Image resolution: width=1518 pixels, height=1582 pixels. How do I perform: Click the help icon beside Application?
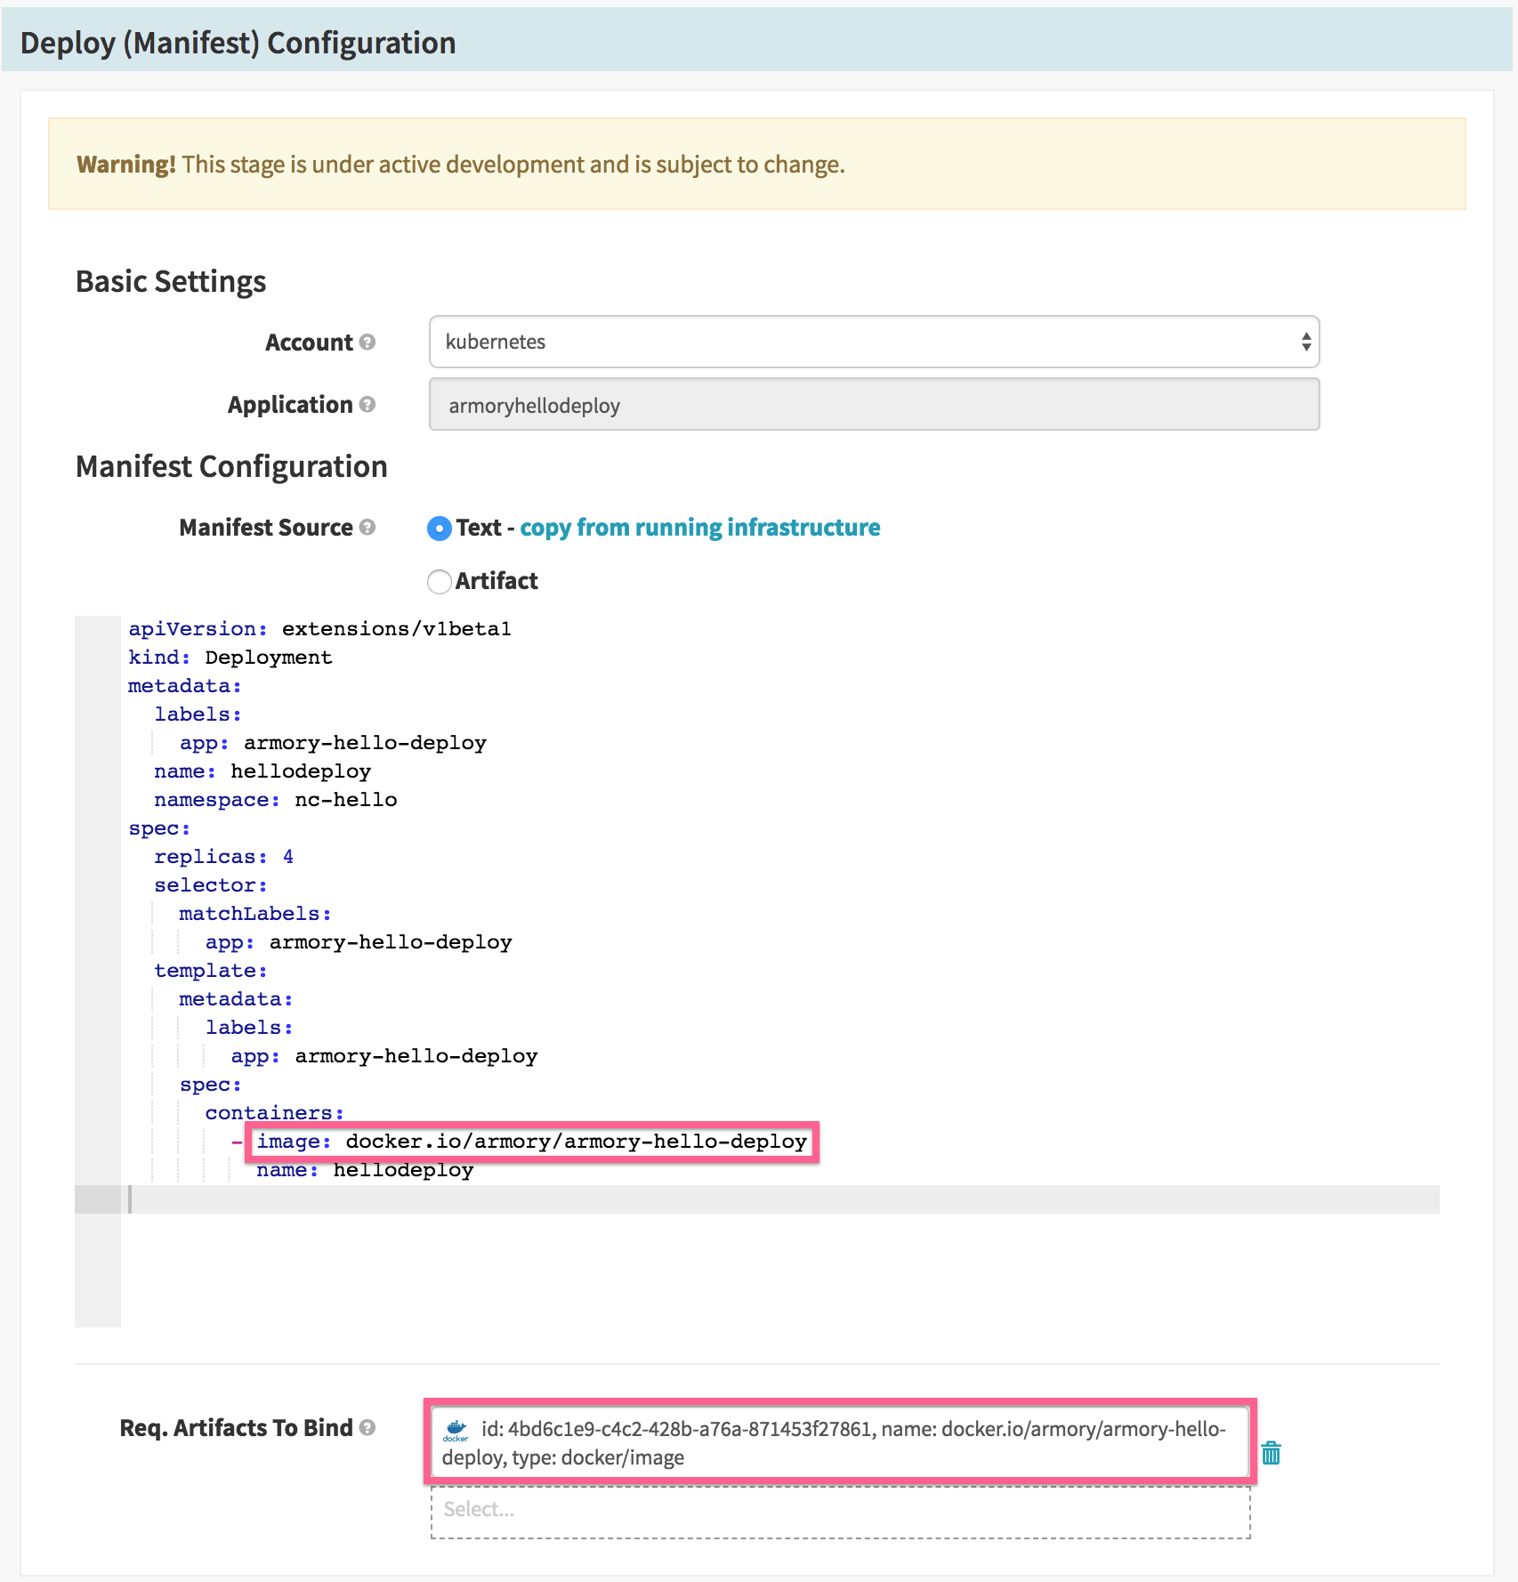[367, 404]
